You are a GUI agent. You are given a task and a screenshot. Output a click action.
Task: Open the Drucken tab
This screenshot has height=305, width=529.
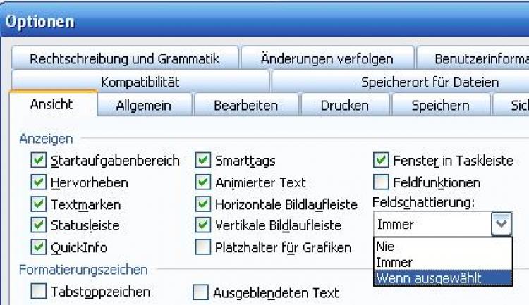tap(344, 106)
